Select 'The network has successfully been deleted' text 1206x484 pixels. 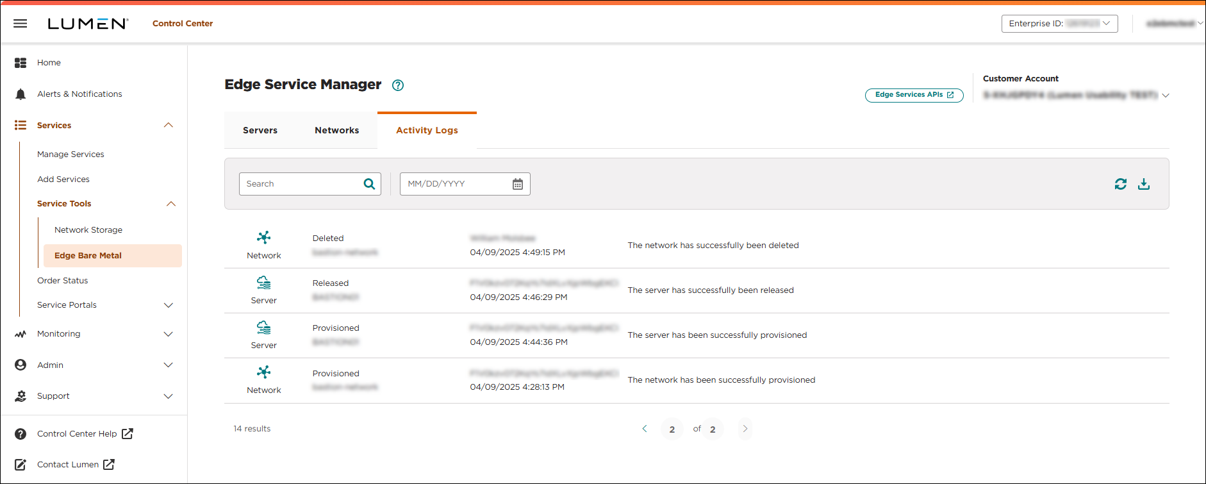(713, 246)
